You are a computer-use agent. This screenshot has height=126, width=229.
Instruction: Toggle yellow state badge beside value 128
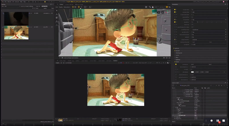175,12
